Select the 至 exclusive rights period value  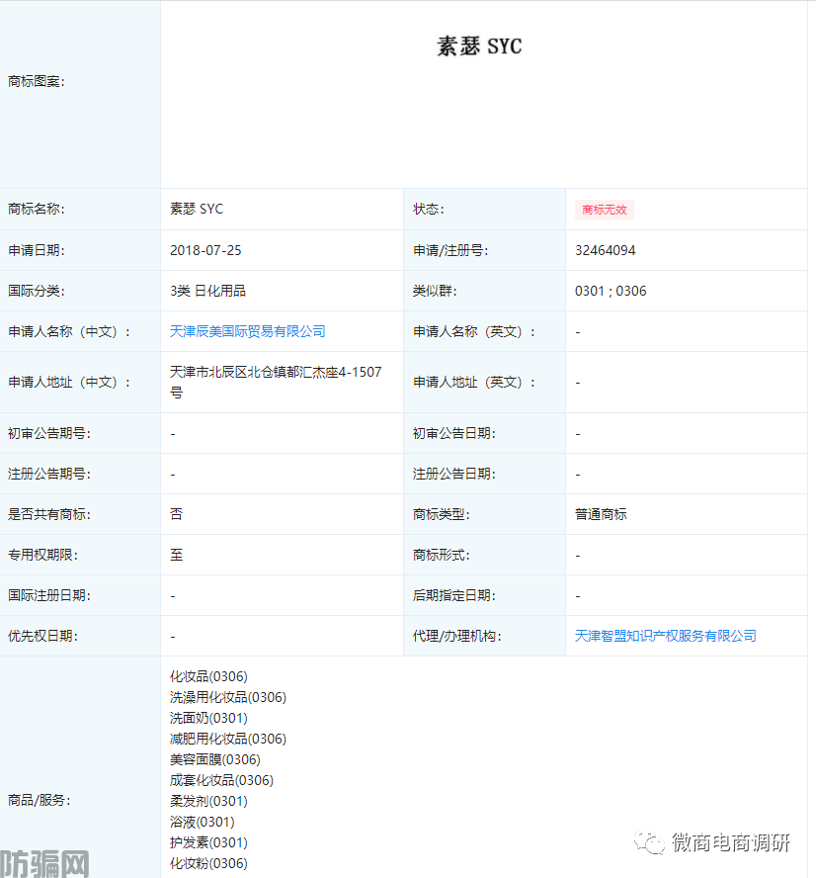pos(176,555)
